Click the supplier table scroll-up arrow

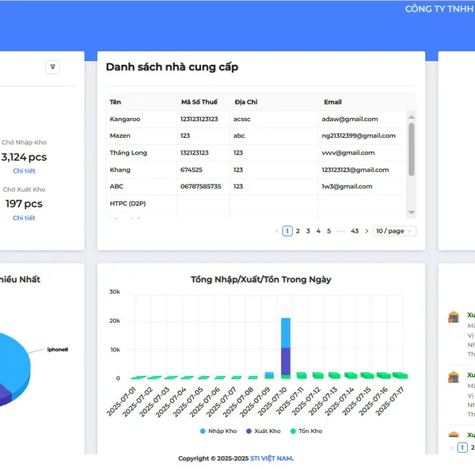(411, 116)
